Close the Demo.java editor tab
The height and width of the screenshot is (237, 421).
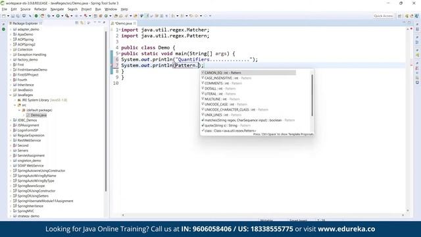(x=134, y=24)
